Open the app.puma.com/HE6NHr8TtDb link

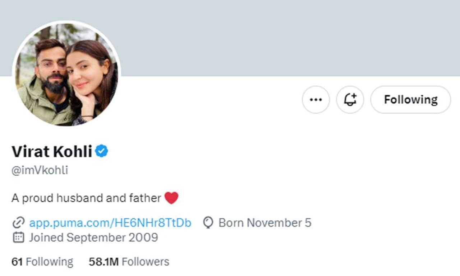coord(110,223)
